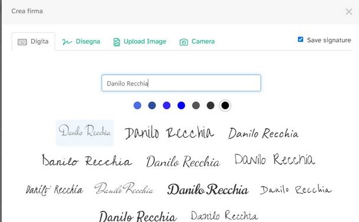The image size is (359, 222).
Task: Switch to the Digita tab label
Action: [39, 41]
